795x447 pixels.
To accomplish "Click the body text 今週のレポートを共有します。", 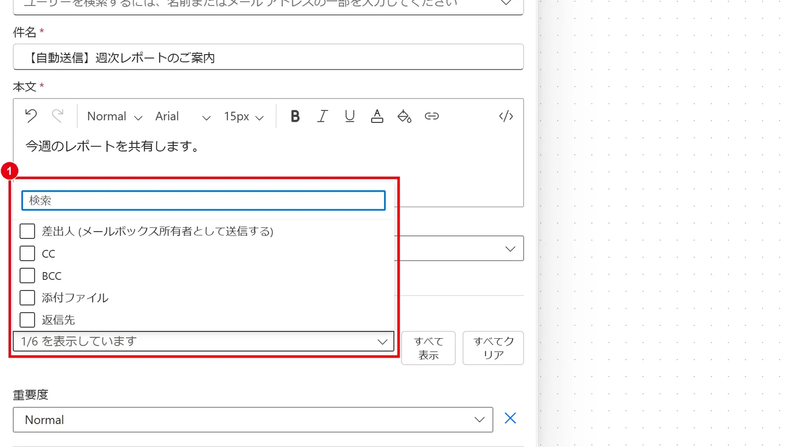I will point(113,146).
